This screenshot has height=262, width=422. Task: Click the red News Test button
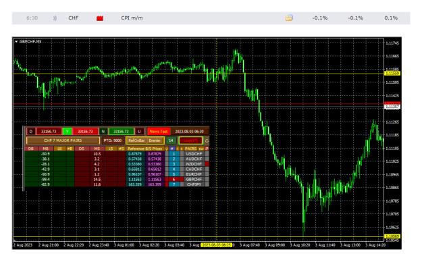(159, 132)
